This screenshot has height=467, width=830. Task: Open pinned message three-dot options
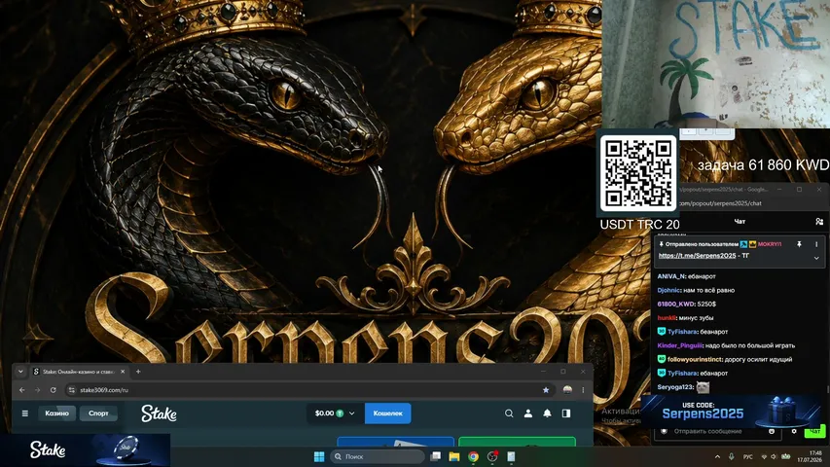coord(816,244)
